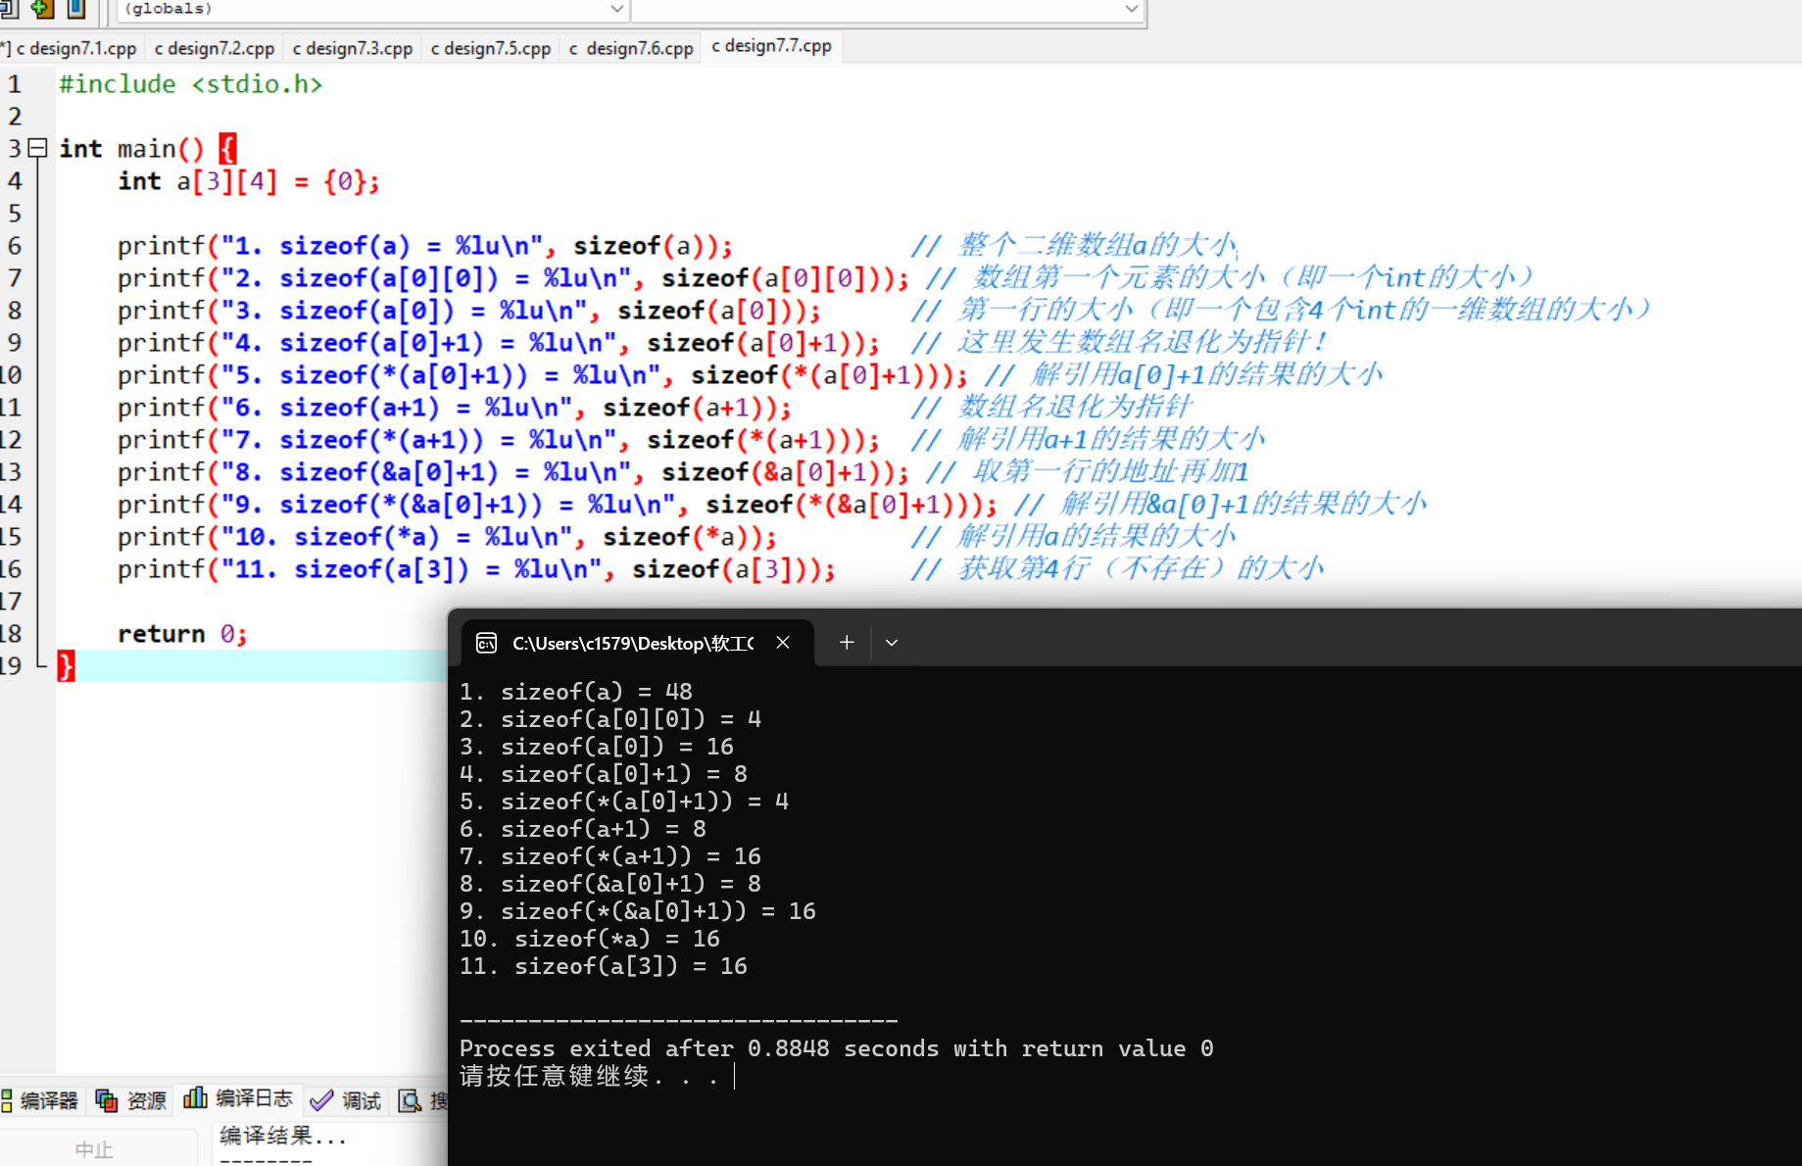
Task: Click the comment 取第一行的地址再加1
Action: tap(1088, 472)
